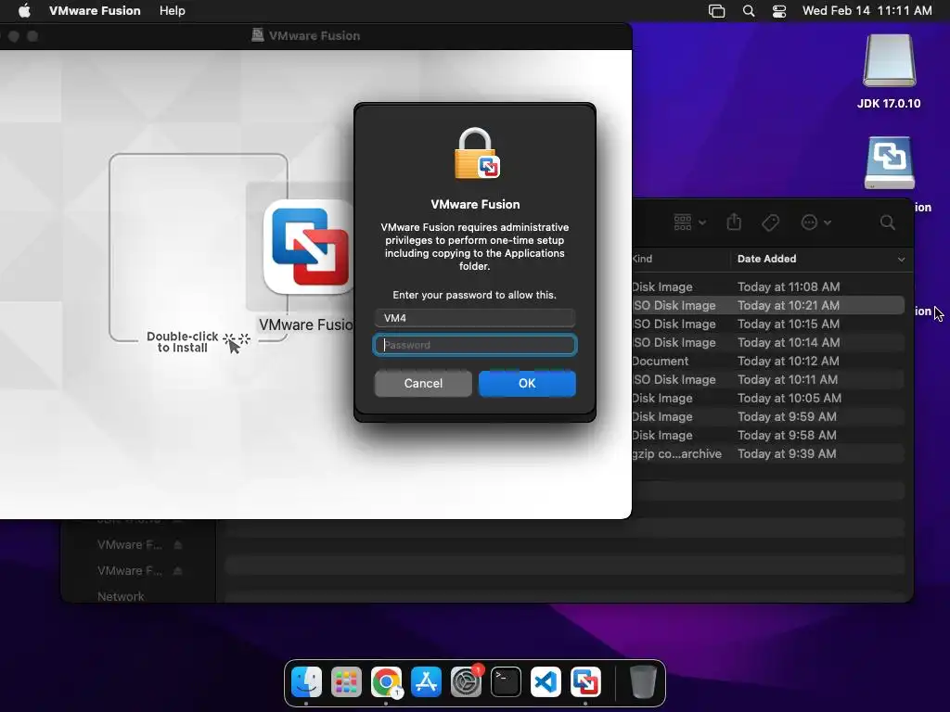Open Control Center in menu bar

click(779, 11)
